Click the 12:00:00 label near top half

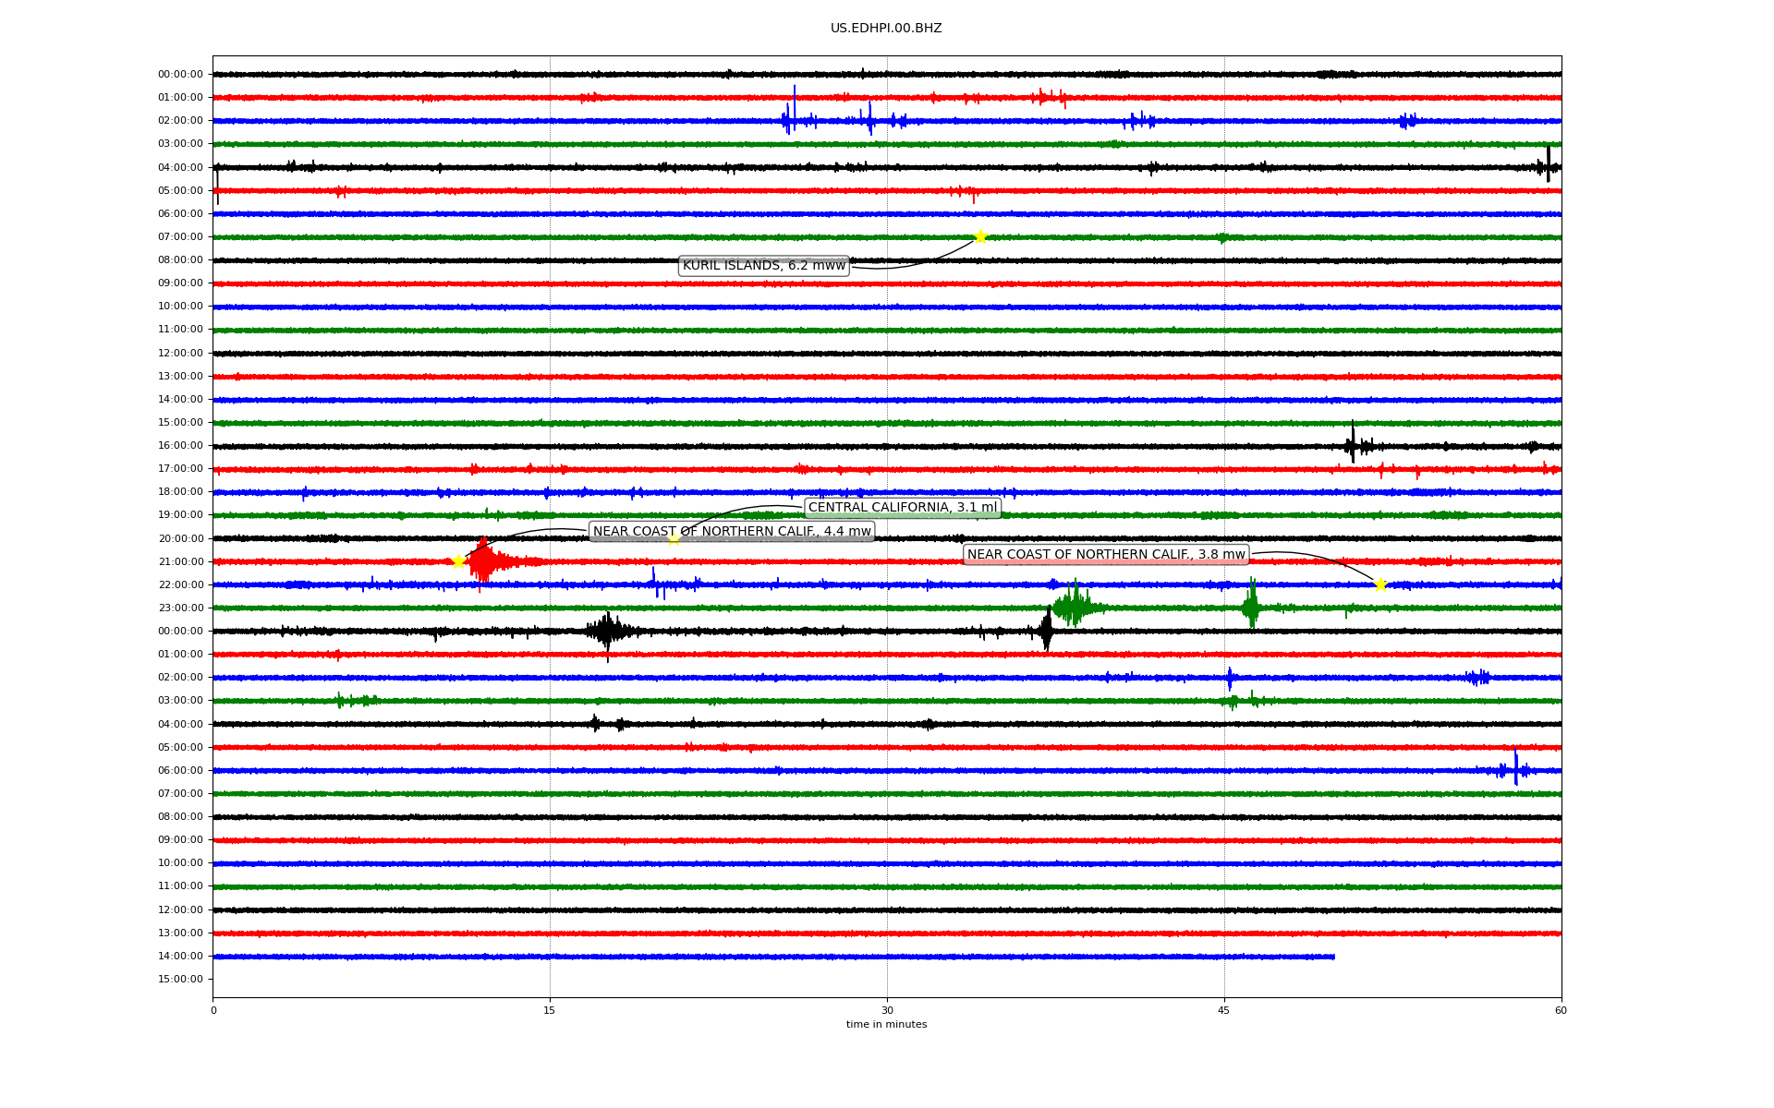coord(180,354)
